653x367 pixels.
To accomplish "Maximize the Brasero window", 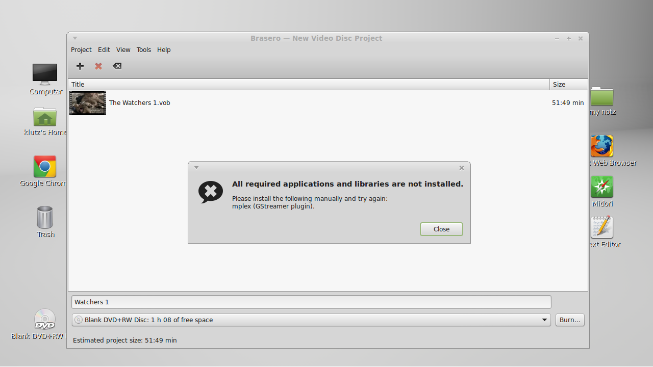I will 569,38.
